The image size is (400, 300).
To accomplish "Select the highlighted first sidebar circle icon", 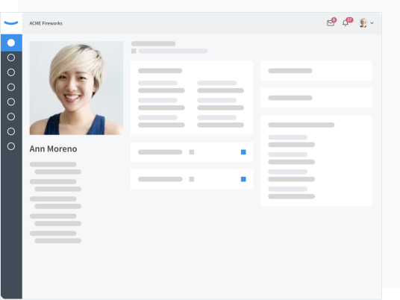I will [x=11, y=43].
